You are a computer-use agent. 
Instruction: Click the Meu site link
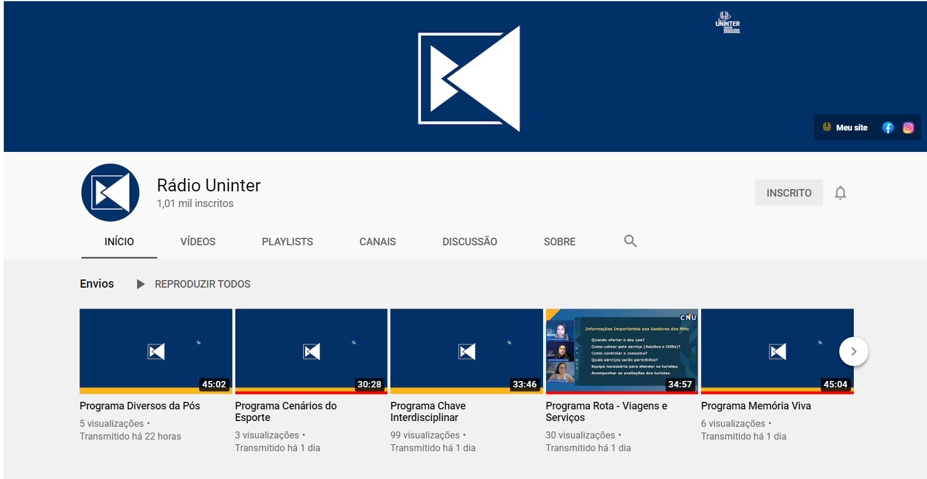851,128
